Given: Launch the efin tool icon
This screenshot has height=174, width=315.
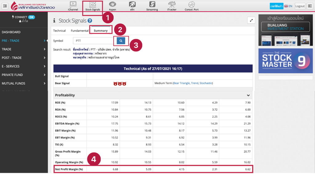Looking at the screenshot, I should (x=132, y=6).
